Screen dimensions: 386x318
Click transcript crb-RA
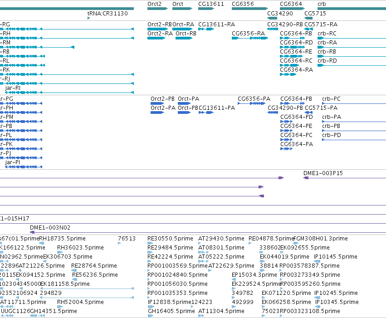coord(352,47)
